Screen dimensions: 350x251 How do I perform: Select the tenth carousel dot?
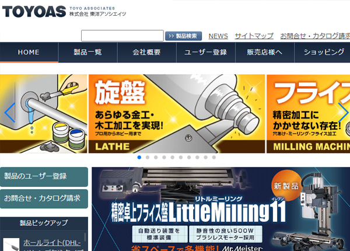(x=214, y=158)
